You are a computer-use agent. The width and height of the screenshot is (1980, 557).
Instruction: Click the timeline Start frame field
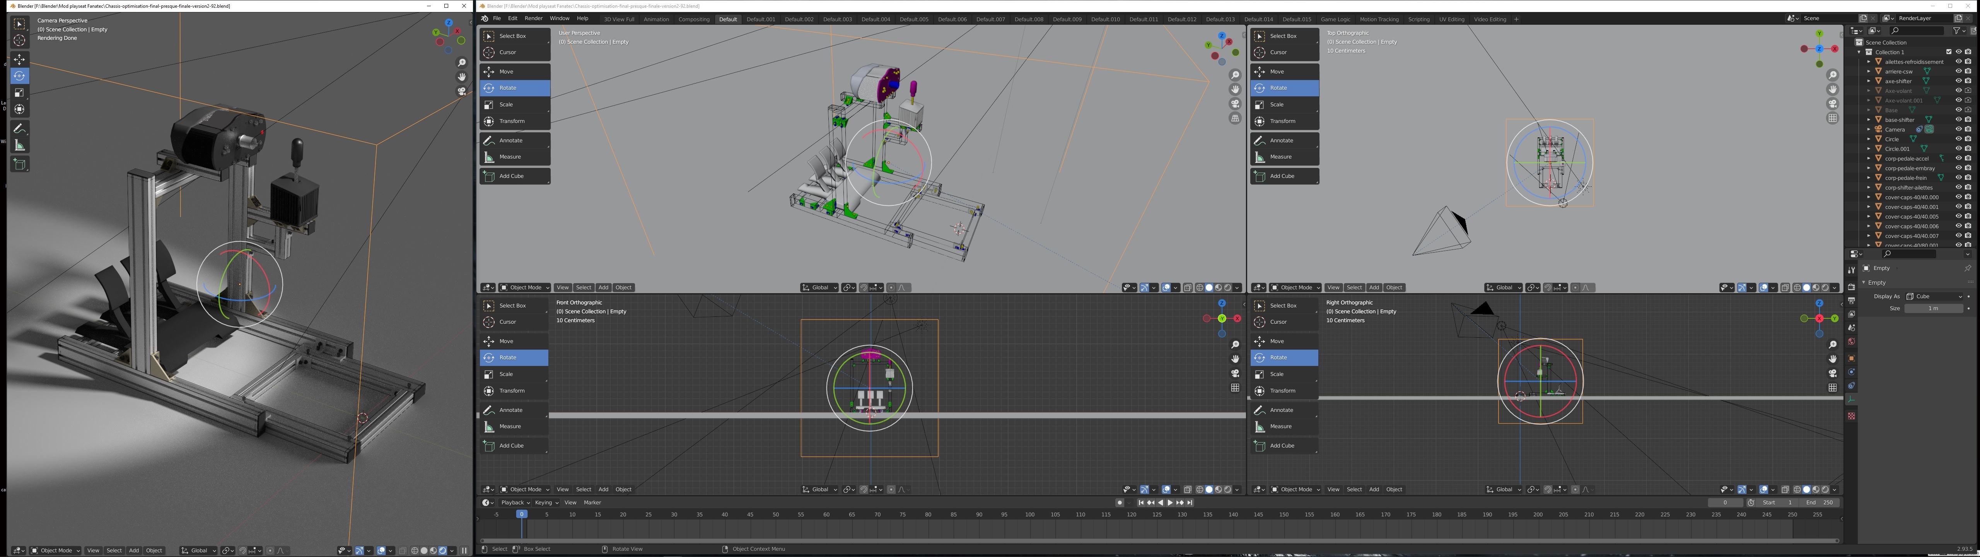click(1776, 503)
